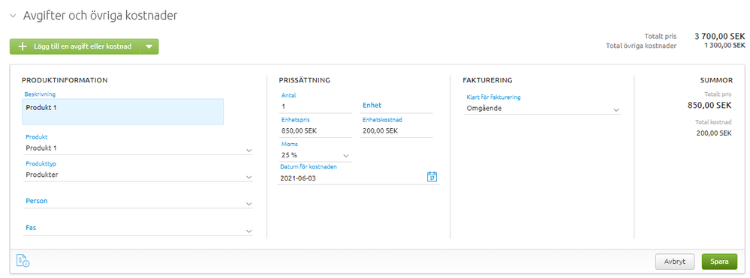Click the Antal quantity field
Viewport: 750px width, 278px height.
(315, 106)
